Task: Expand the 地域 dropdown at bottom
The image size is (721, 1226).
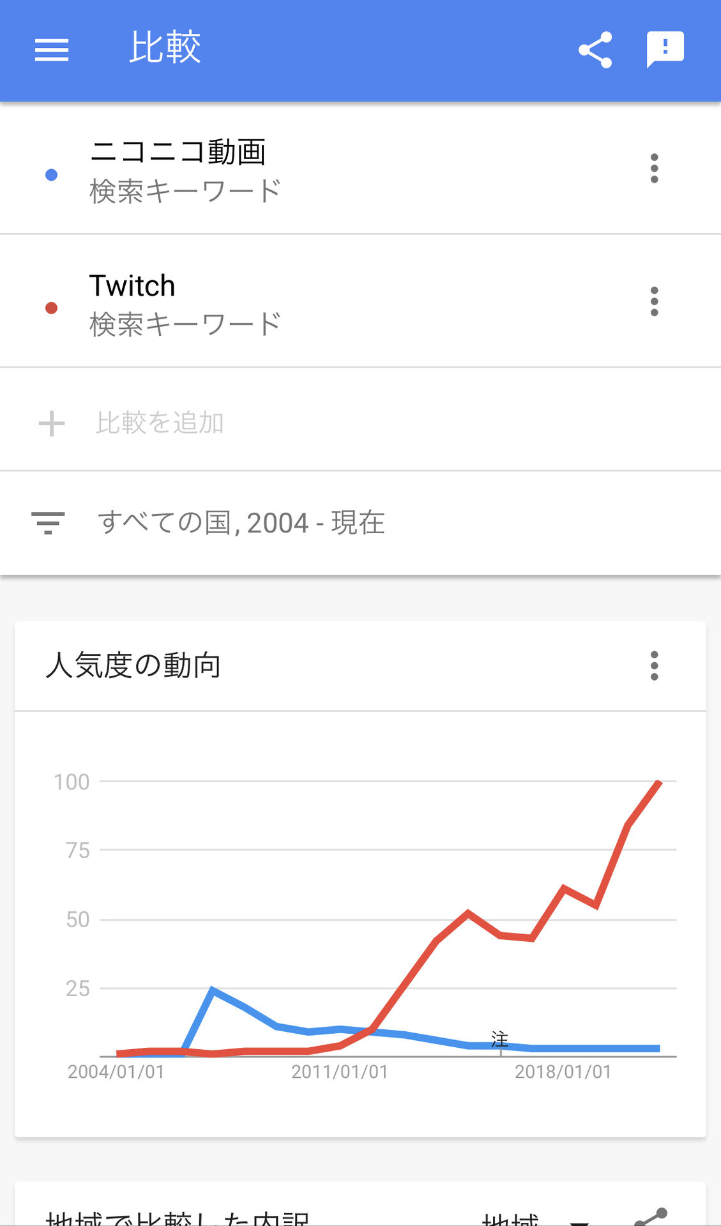Action: tap(579, 1221)
